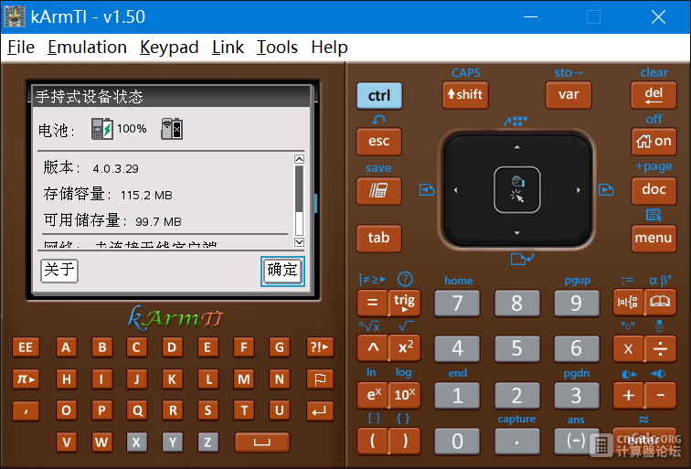Image resolution: width=691 pixels, height=469 pixels.
Task: Open the Keypad menu
Action: pyautogui.click(x=169, y=48)
